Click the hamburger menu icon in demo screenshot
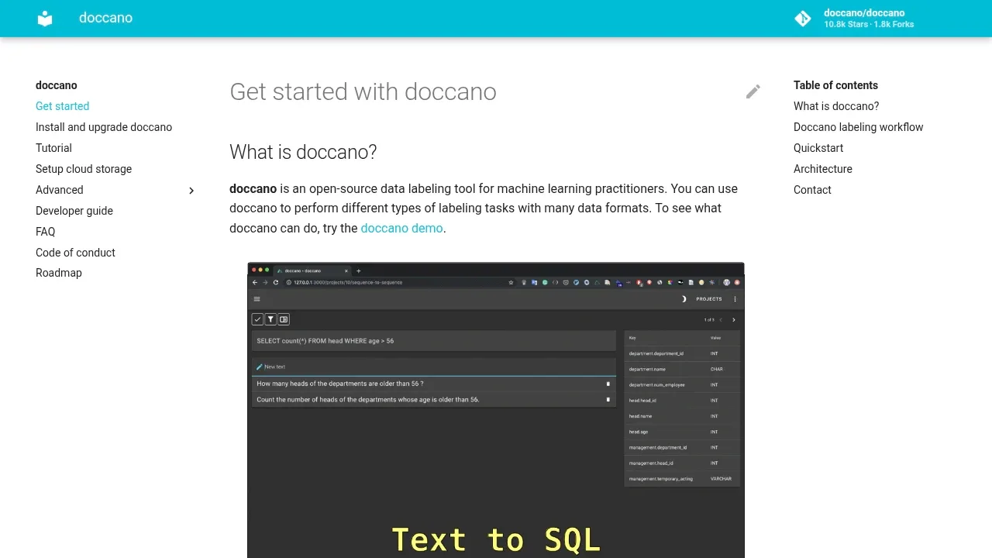992x558 pixels. tap(257, 299)
